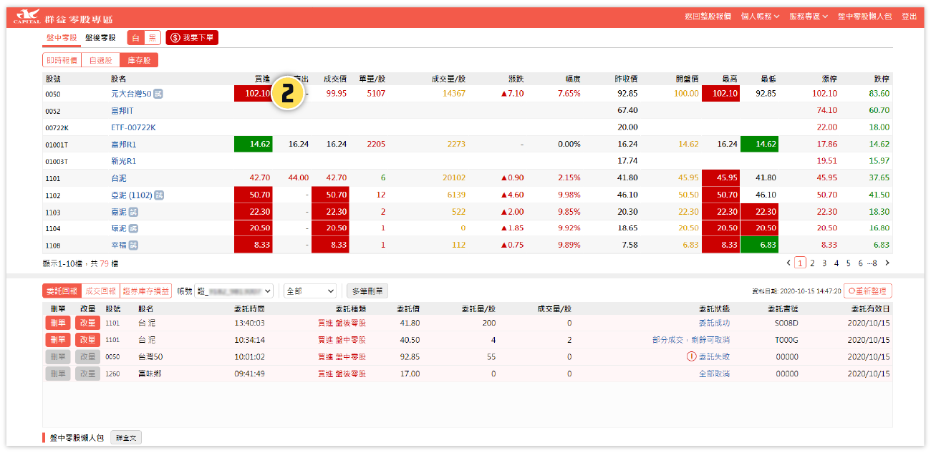Click 全部取消 status link
This screenshot has height=453, width=931.
714,374
